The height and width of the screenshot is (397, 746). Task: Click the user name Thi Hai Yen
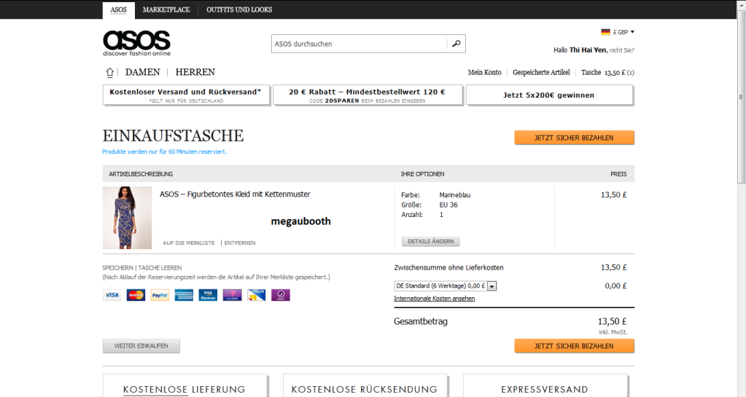[x=588, y=50]
